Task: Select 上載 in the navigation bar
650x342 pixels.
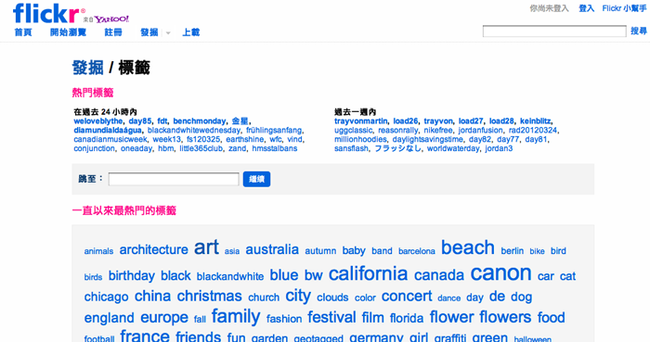Action: [191, 32]
